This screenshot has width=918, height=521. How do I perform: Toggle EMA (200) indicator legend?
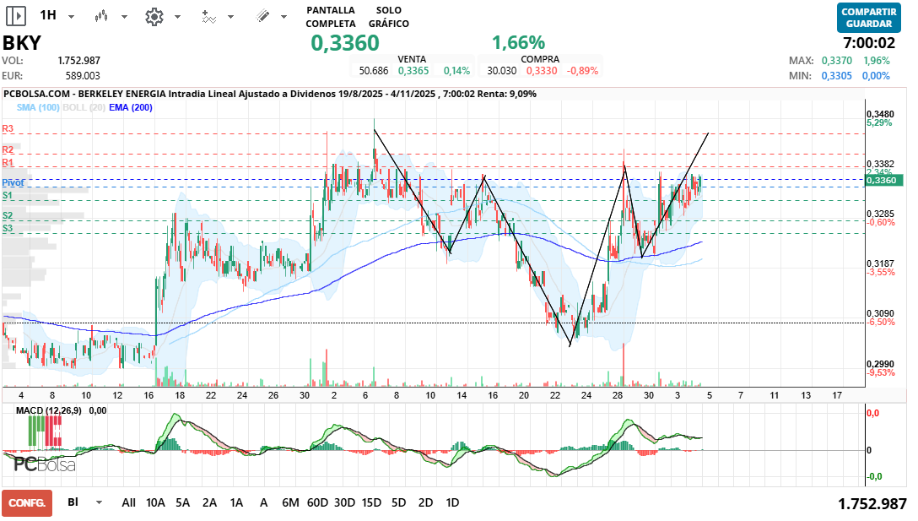pos(131,108)
